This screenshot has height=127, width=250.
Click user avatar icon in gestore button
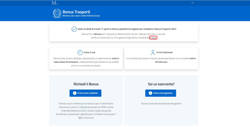(x=150, y=93)
